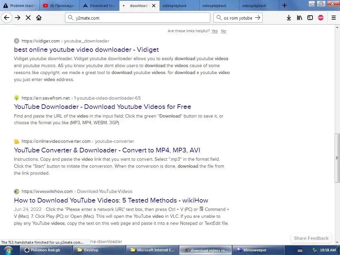Click the https://www.wikihow.com URL text
340x255 pixels.
pyautogui.click(x=47, y=191)
